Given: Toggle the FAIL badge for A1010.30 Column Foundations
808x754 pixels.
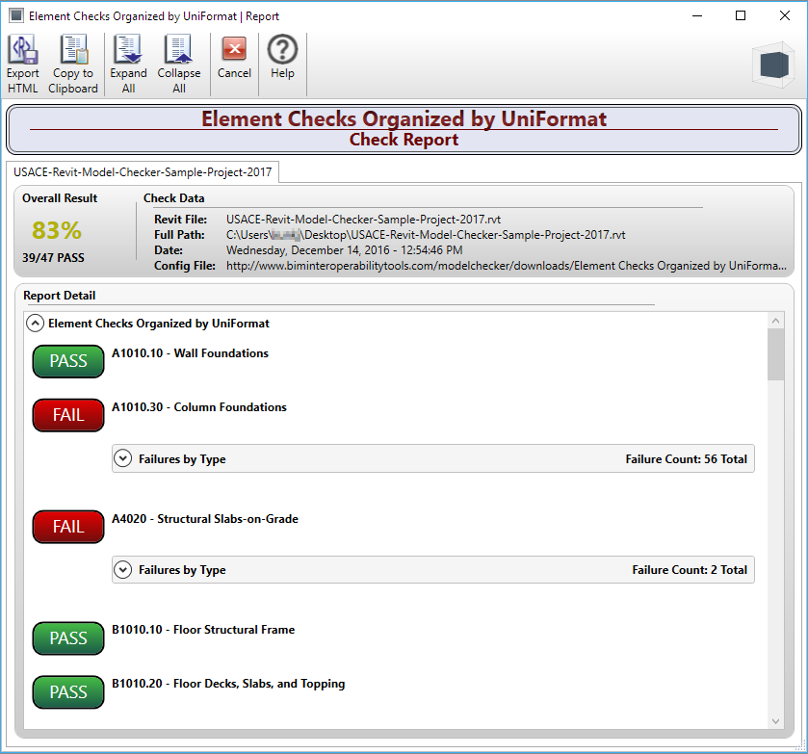Looking at the screenshot, I should pos(67,415).
